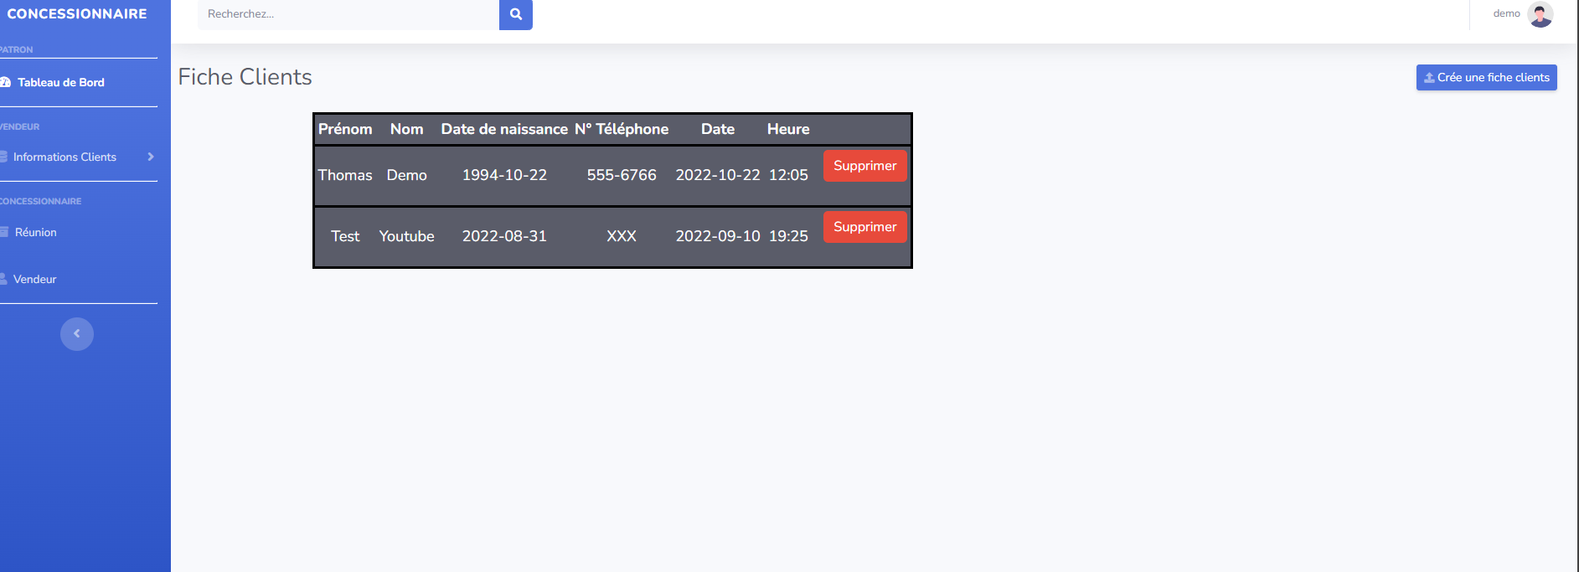Select the time 19:25 cell
The height and width of the screenshot is (572, 1579).
[x=788, y=236]
